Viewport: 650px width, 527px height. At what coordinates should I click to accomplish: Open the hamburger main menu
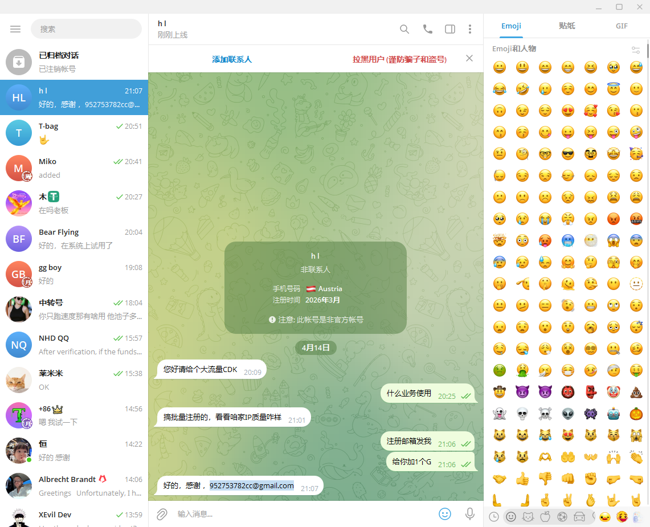15,29
